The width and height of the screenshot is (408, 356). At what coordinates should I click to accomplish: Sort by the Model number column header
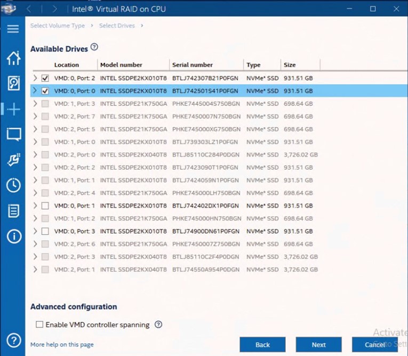(121, 65)
